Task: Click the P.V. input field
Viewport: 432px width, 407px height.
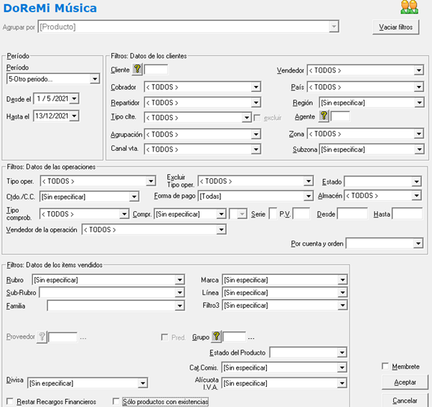Action: (x=301, y=214)
